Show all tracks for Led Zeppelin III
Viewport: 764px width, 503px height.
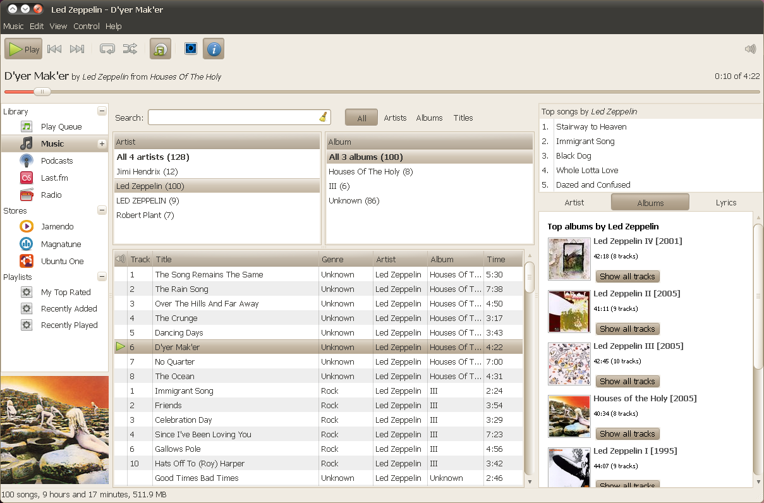pos(628,381)
